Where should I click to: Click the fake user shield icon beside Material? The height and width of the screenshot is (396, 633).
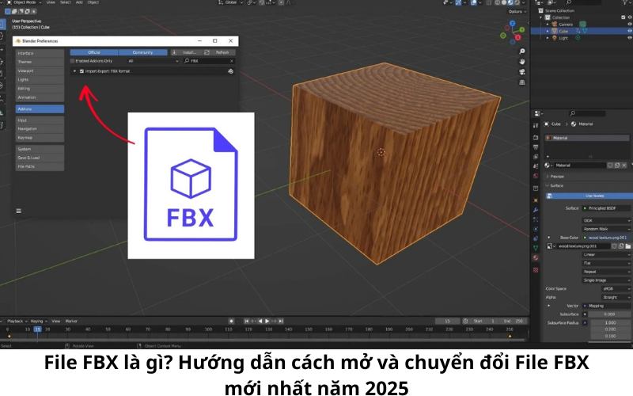pos(610,166)
